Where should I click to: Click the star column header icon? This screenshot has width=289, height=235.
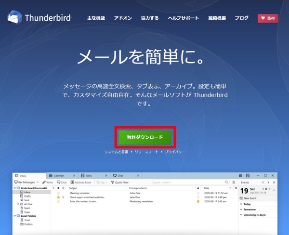coord(58,188)
